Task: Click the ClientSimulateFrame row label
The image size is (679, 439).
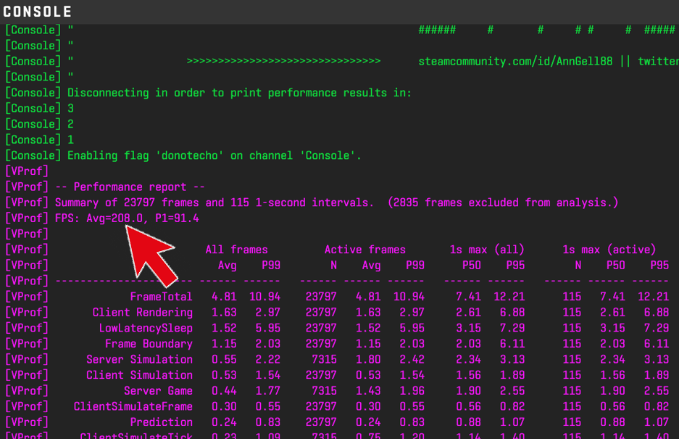Action: coord(133,406)
